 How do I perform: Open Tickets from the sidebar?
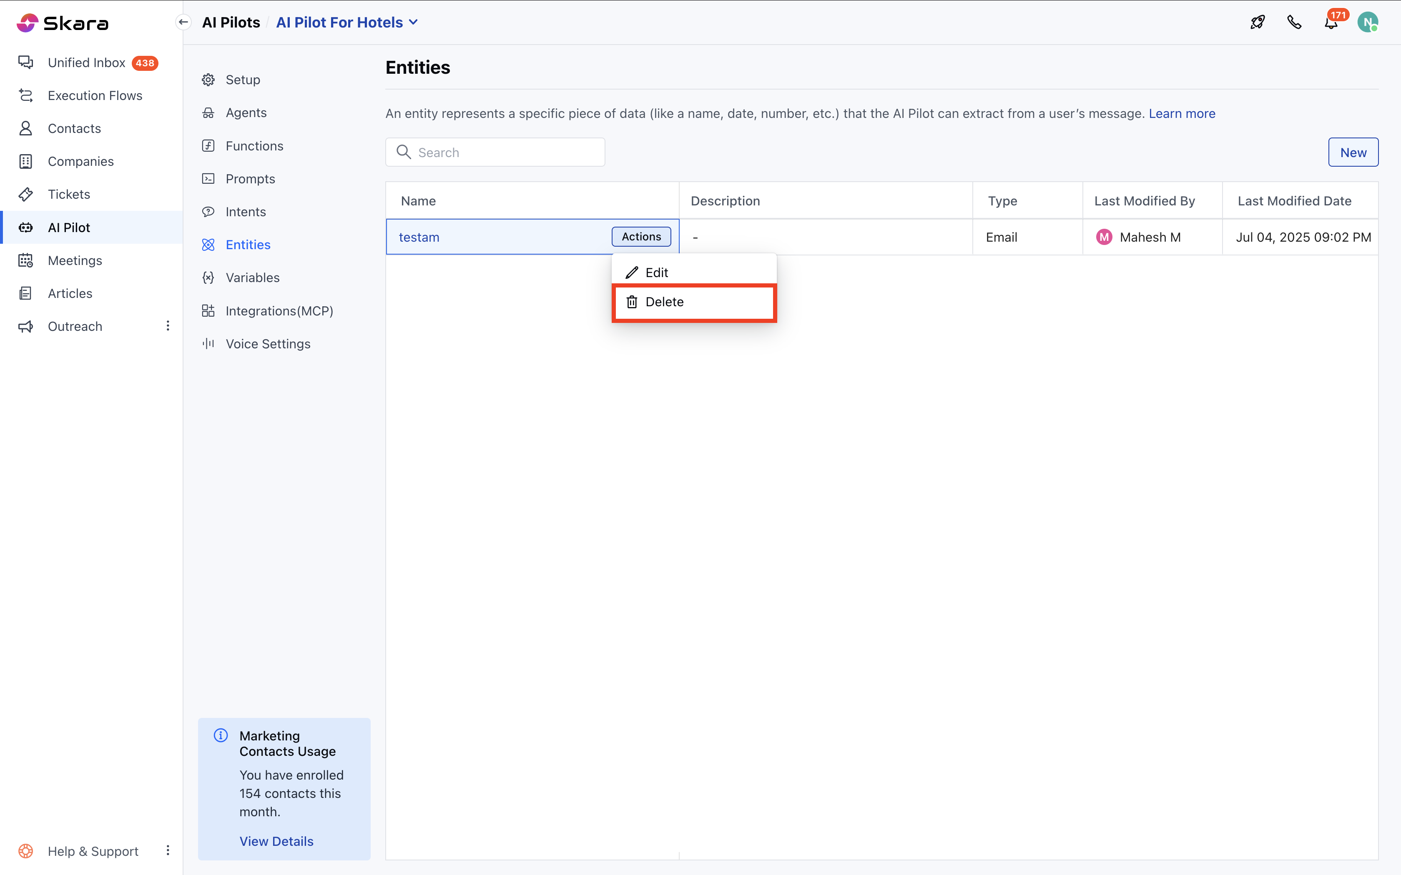click(69, 195)
